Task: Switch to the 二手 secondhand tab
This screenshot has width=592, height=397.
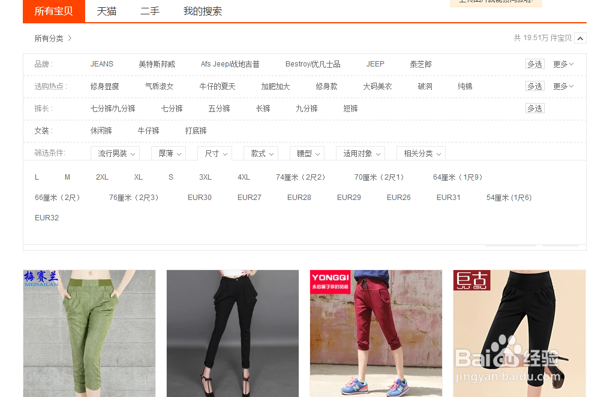Action: tap(149, 11)
